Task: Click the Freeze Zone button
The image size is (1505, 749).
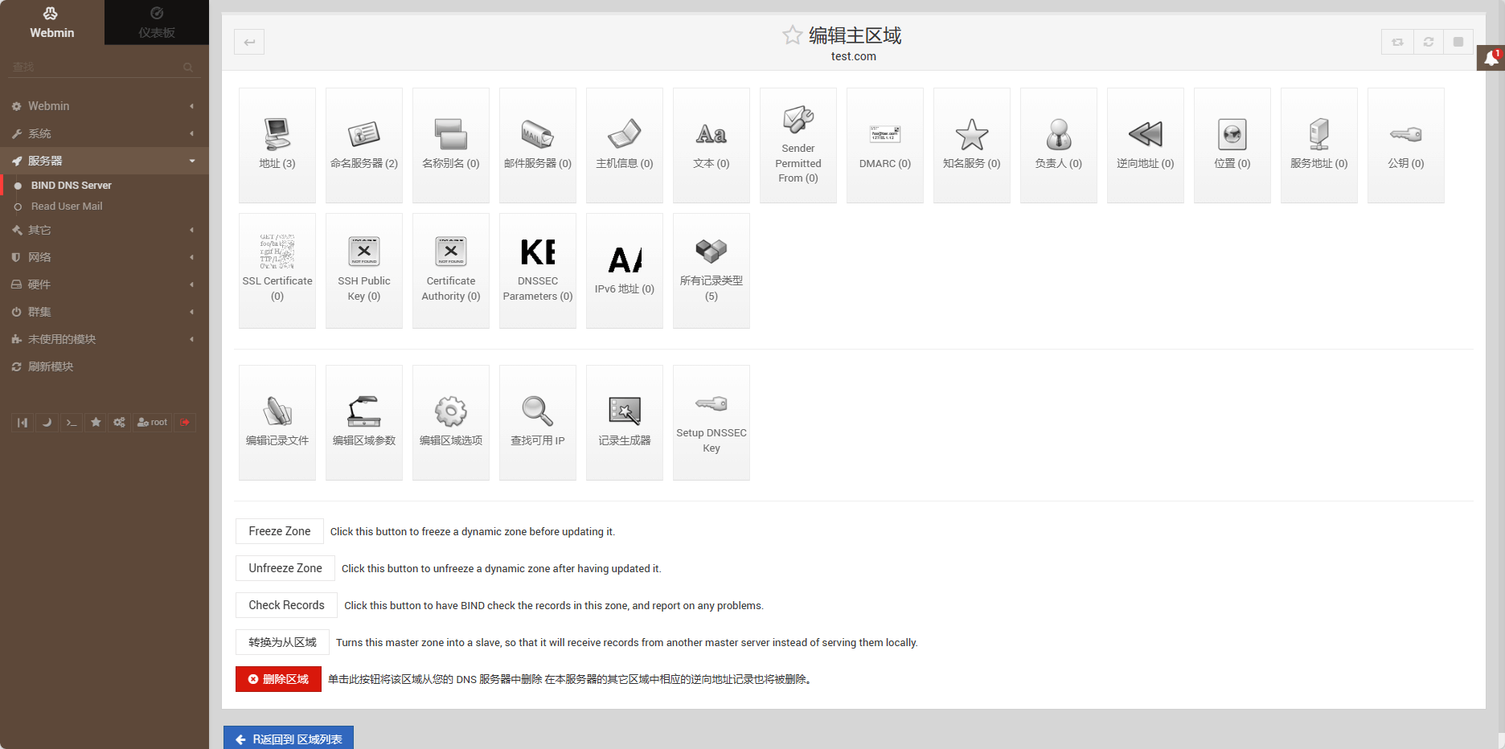Action: coord(279,531)
